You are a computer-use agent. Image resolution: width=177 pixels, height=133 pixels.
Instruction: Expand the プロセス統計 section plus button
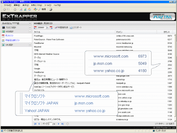tap(30, 28)
